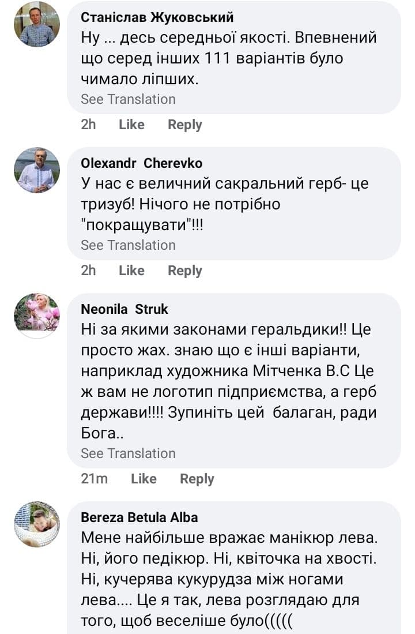Screen dimensions: 415x634
Task: Reply to Станіслав Жуковський's comment
Action: (184, 125)
